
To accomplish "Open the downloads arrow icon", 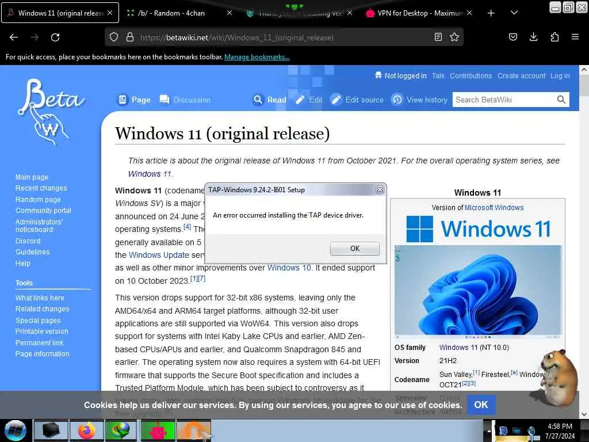I will [x=533, y=37].
